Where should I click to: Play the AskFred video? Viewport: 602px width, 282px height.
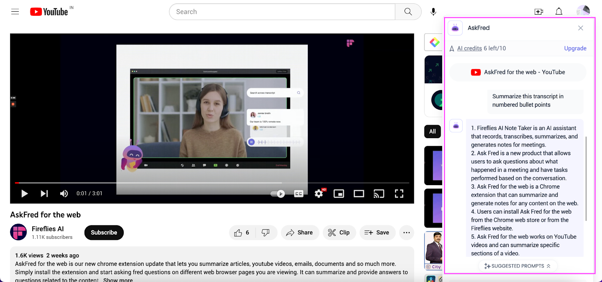24,193
